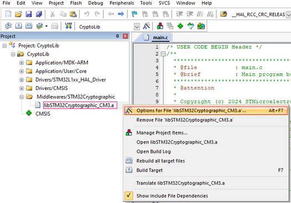The height and width of the screenshot is (203, 291).
Task: Collapse the Middlewares/STM32Cryptographic folder
Action: point(22,97)
